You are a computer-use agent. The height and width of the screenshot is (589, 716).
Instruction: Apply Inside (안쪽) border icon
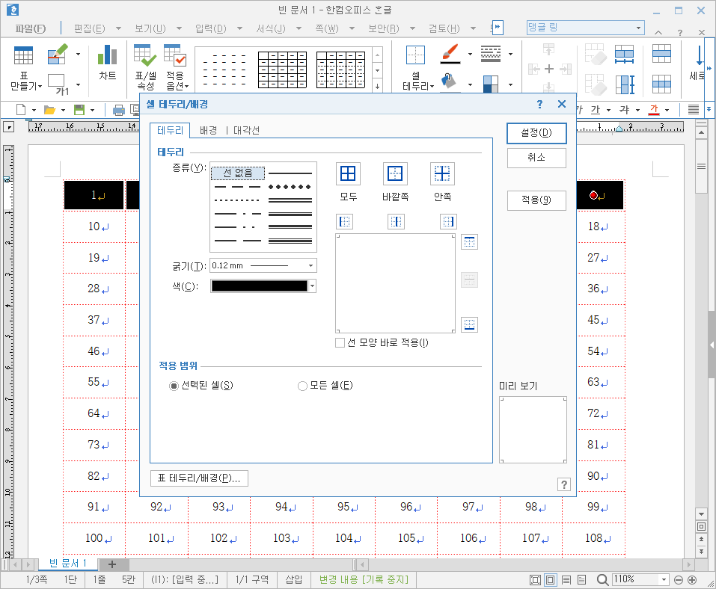[442, 174]
